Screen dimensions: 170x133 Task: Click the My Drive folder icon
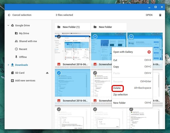[16, 33]
